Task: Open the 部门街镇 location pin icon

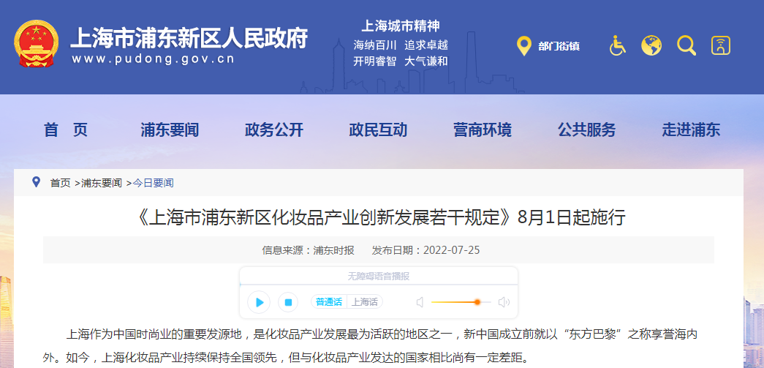Action: pyautogui.click(x=523, y=46)
